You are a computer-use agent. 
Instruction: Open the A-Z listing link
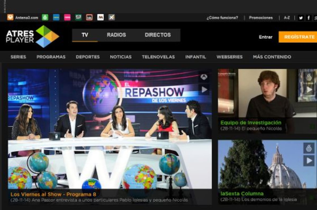click(287, 17)
